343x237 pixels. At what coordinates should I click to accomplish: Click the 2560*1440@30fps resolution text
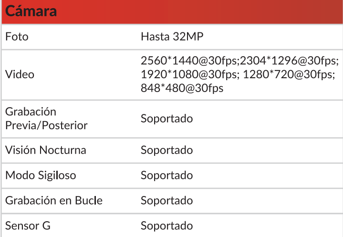click(189, 61)
